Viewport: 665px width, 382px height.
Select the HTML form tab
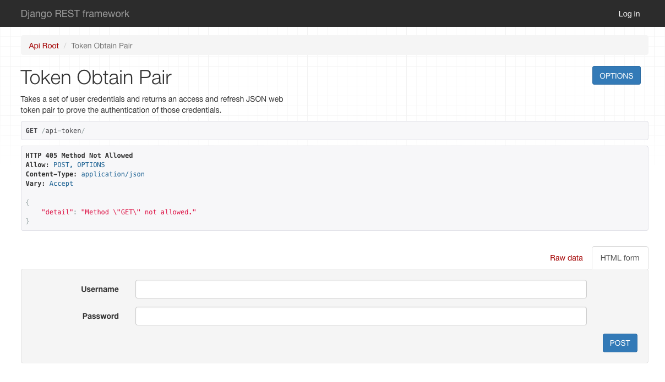pyautogui.click(x=620, y=257)
